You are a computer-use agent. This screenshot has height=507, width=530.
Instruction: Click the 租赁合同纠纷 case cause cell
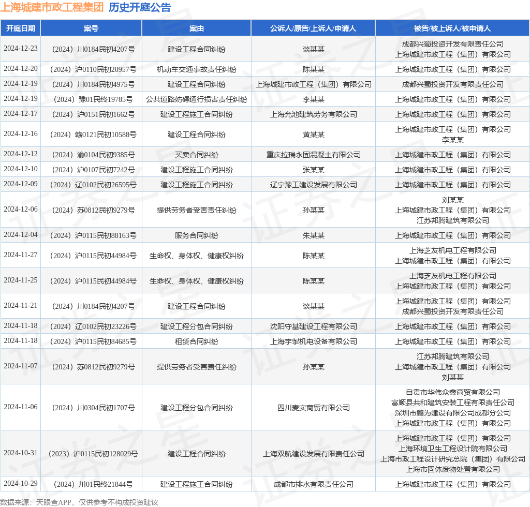click(x=197, y=341)
